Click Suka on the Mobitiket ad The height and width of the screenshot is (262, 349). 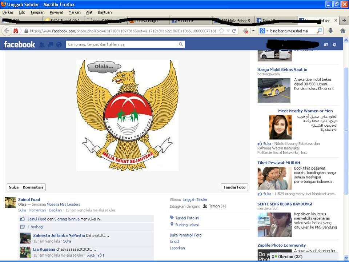[x=267, y=194]
